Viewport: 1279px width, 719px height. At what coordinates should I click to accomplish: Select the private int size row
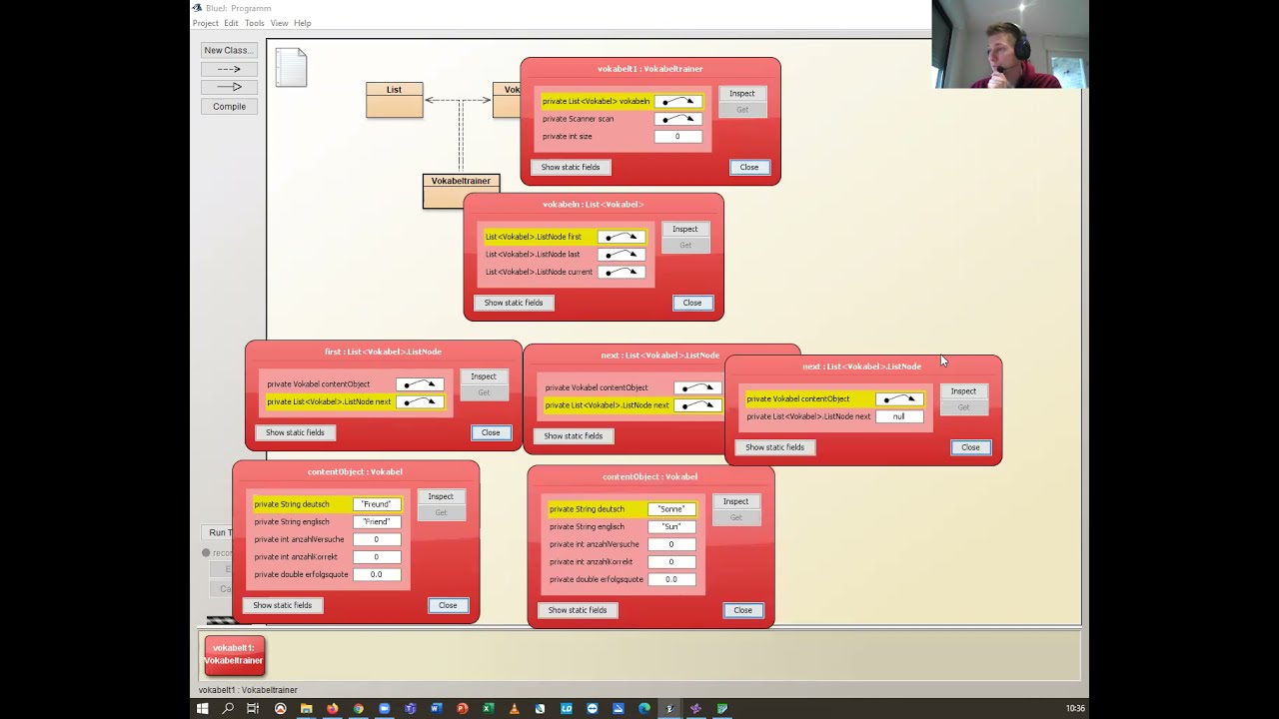pos(624,137)
